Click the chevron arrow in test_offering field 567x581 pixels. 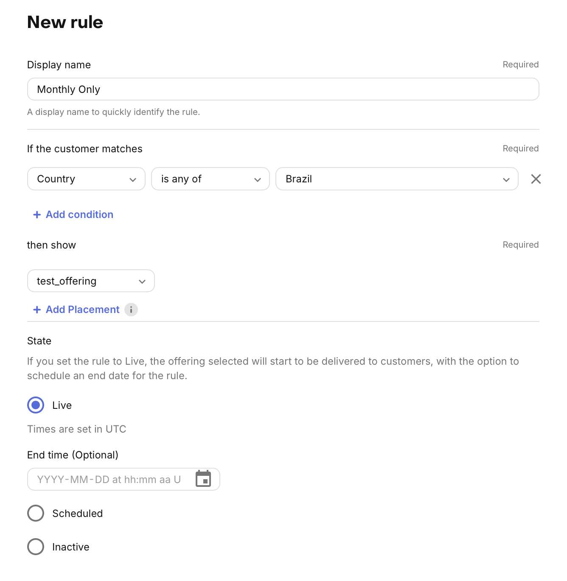click(x=142, y=282)
